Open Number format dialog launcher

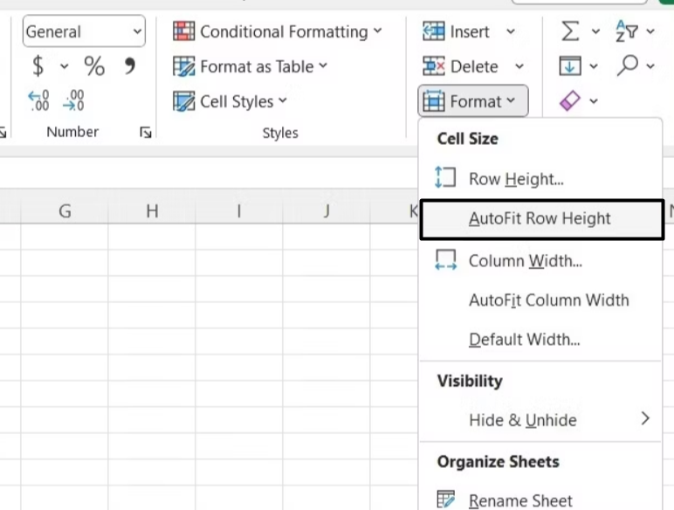[x=145, y=133]
